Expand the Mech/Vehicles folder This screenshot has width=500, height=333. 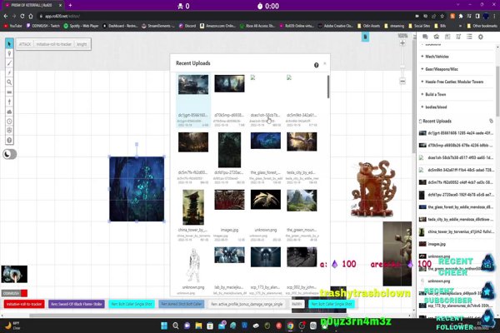436,57
